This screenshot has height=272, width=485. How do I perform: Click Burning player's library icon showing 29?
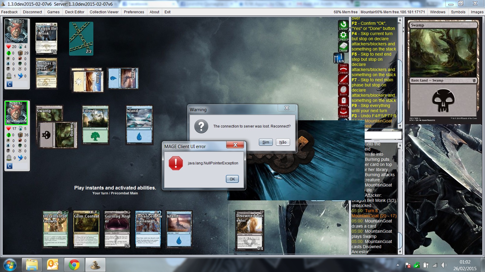tap(20, 53)
